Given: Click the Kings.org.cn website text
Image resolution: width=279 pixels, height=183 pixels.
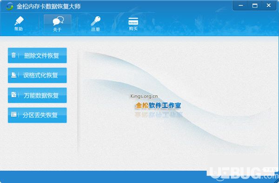Looking at the screenshot, I should coord(144,96).
